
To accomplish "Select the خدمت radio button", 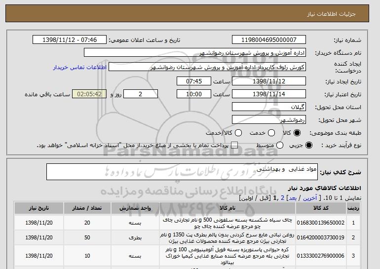I will coord(271,133).
